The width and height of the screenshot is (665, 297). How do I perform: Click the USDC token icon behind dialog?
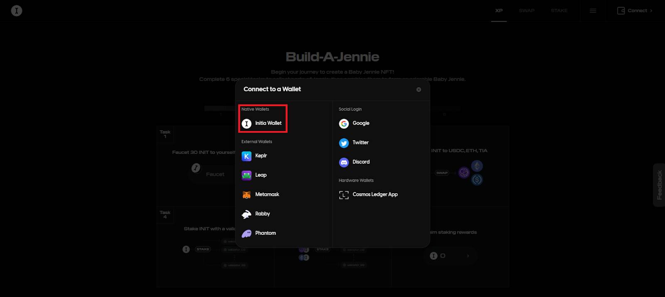(477, 180)
